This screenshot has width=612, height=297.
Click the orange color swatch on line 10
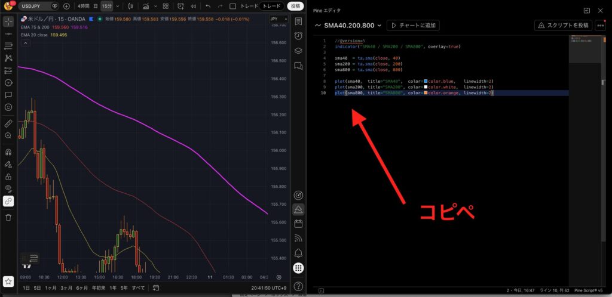click(x=426, y=93)
